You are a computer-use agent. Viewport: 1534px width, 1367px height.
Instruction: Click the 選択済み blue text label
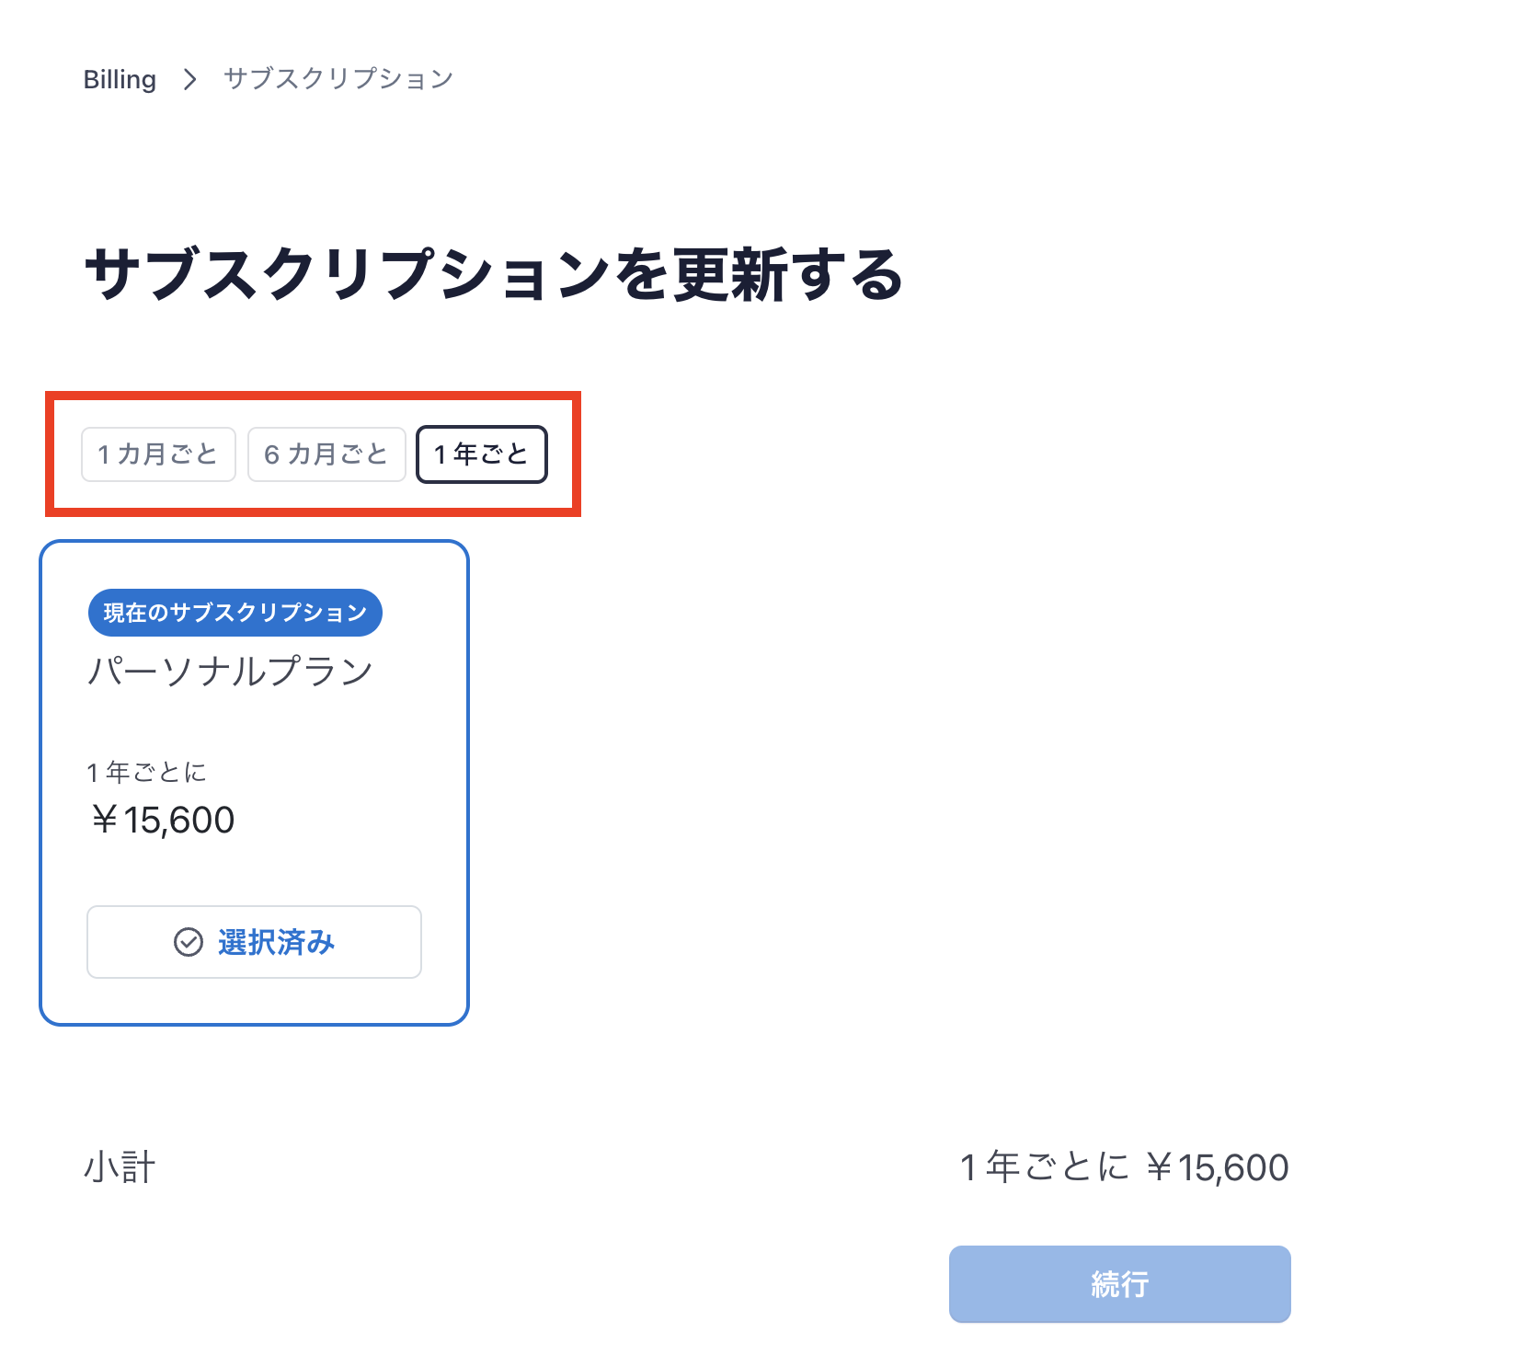276,942
